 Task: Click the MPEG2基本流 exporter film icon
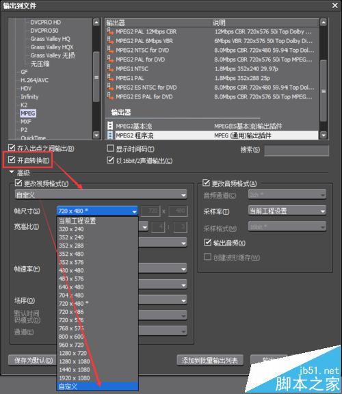click(110, 126)
